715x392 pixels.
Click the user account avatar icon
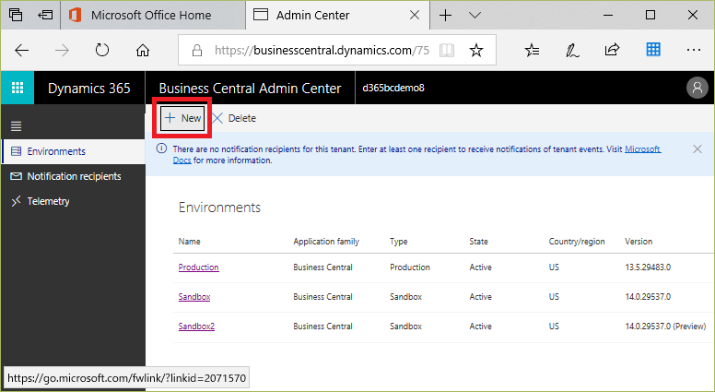click(x=697, y=88)
